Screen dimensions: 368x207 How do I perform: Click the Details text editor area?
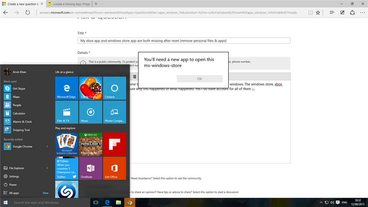[210, 122]
